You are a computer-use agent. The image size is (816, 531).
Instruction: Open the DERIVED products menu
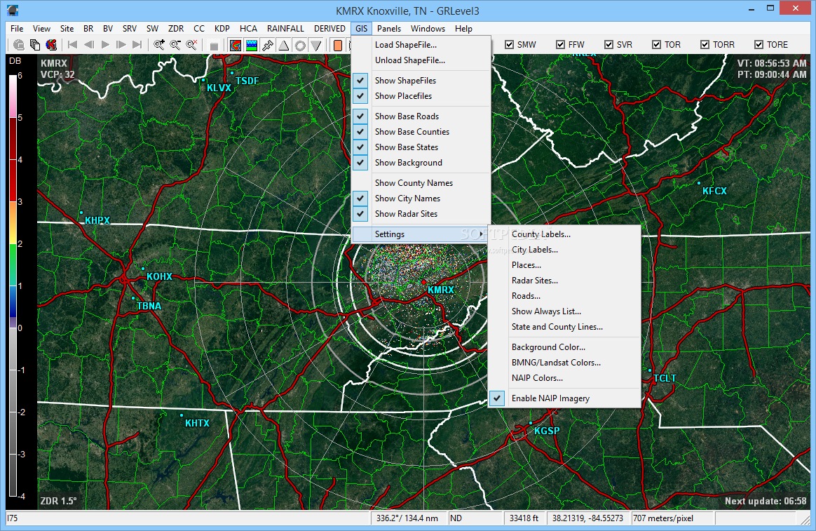[x=329, y=29]
